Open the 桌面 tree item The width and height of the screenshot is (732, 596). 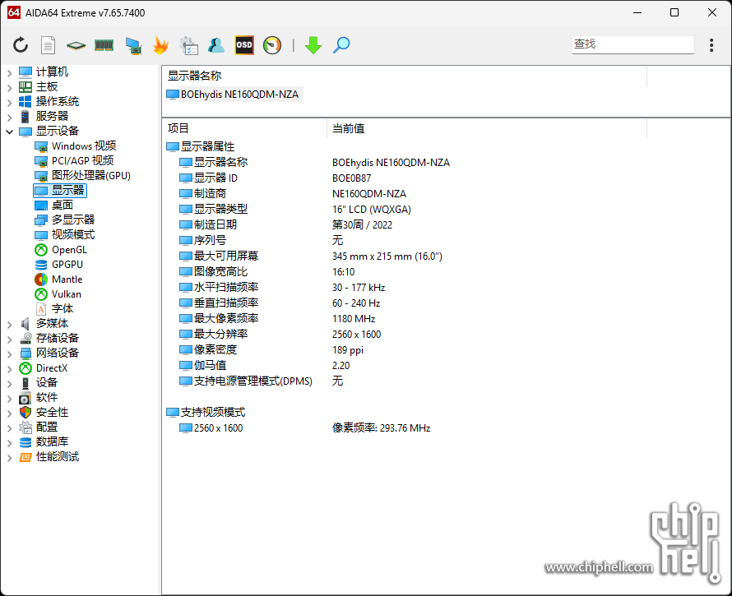click(53, 206)
